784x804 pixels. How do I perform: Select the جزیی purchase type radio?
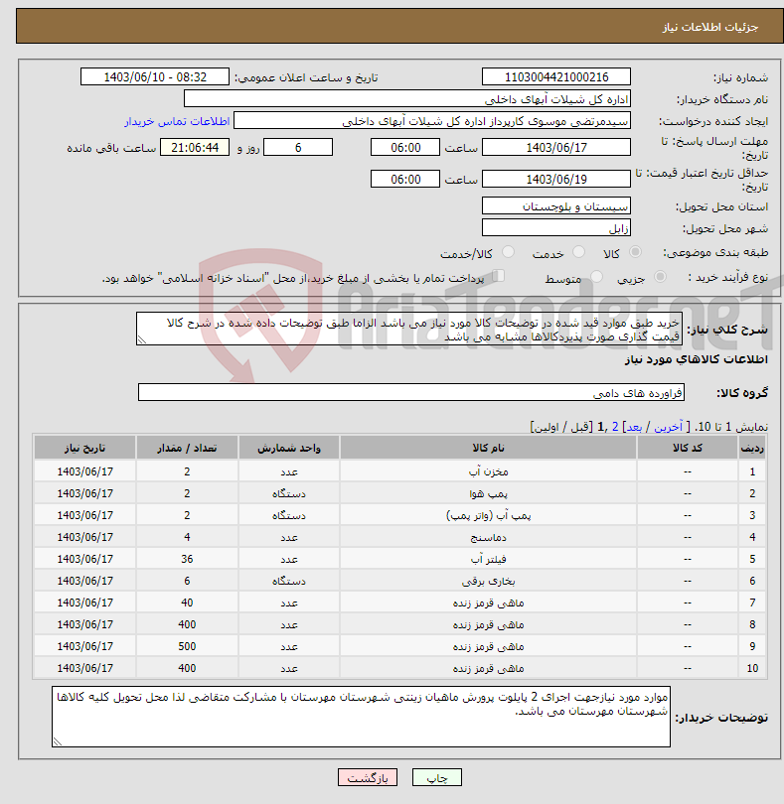[x=660, y=276]
